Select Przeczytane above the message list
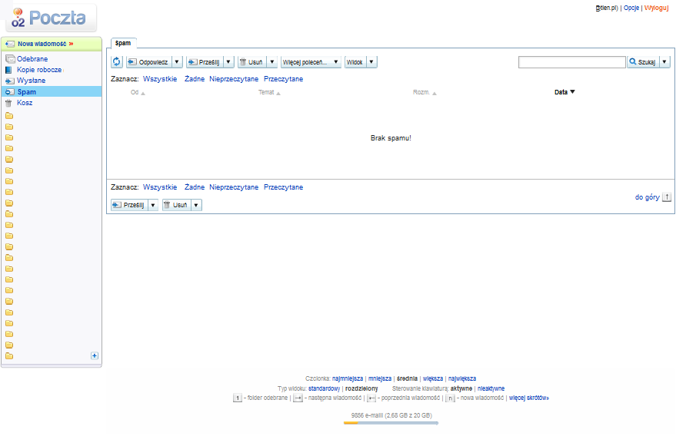 (x=283, y=79)
